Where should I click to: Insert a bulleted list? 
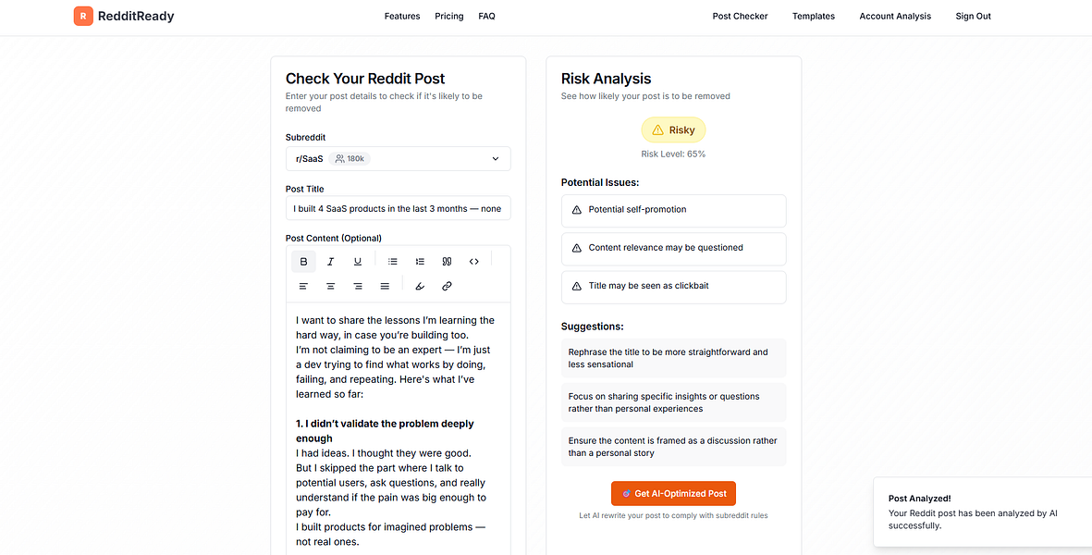393,262
